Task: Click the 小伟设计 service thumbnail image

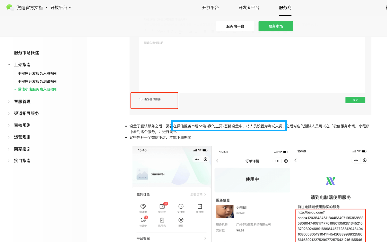Action: coord(225,212)
